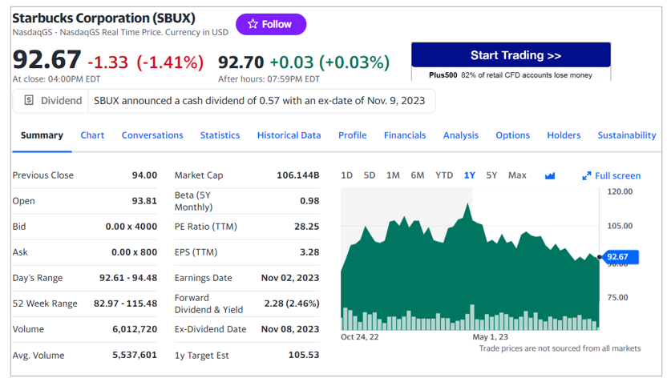Set chart range to 1D
This screenshot has height=386, width=667.
coord(346,175)
